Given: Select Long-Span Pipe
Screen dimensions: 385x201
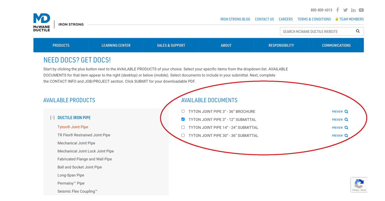Looking at the screenshot, I should coord(71,175).
